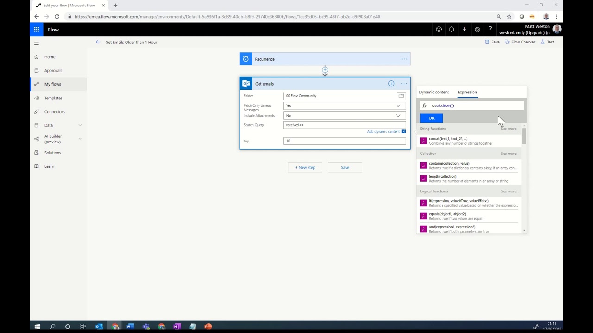Click the info icon on Get emails
Screen dimensions: 593x333
point(391,84)
